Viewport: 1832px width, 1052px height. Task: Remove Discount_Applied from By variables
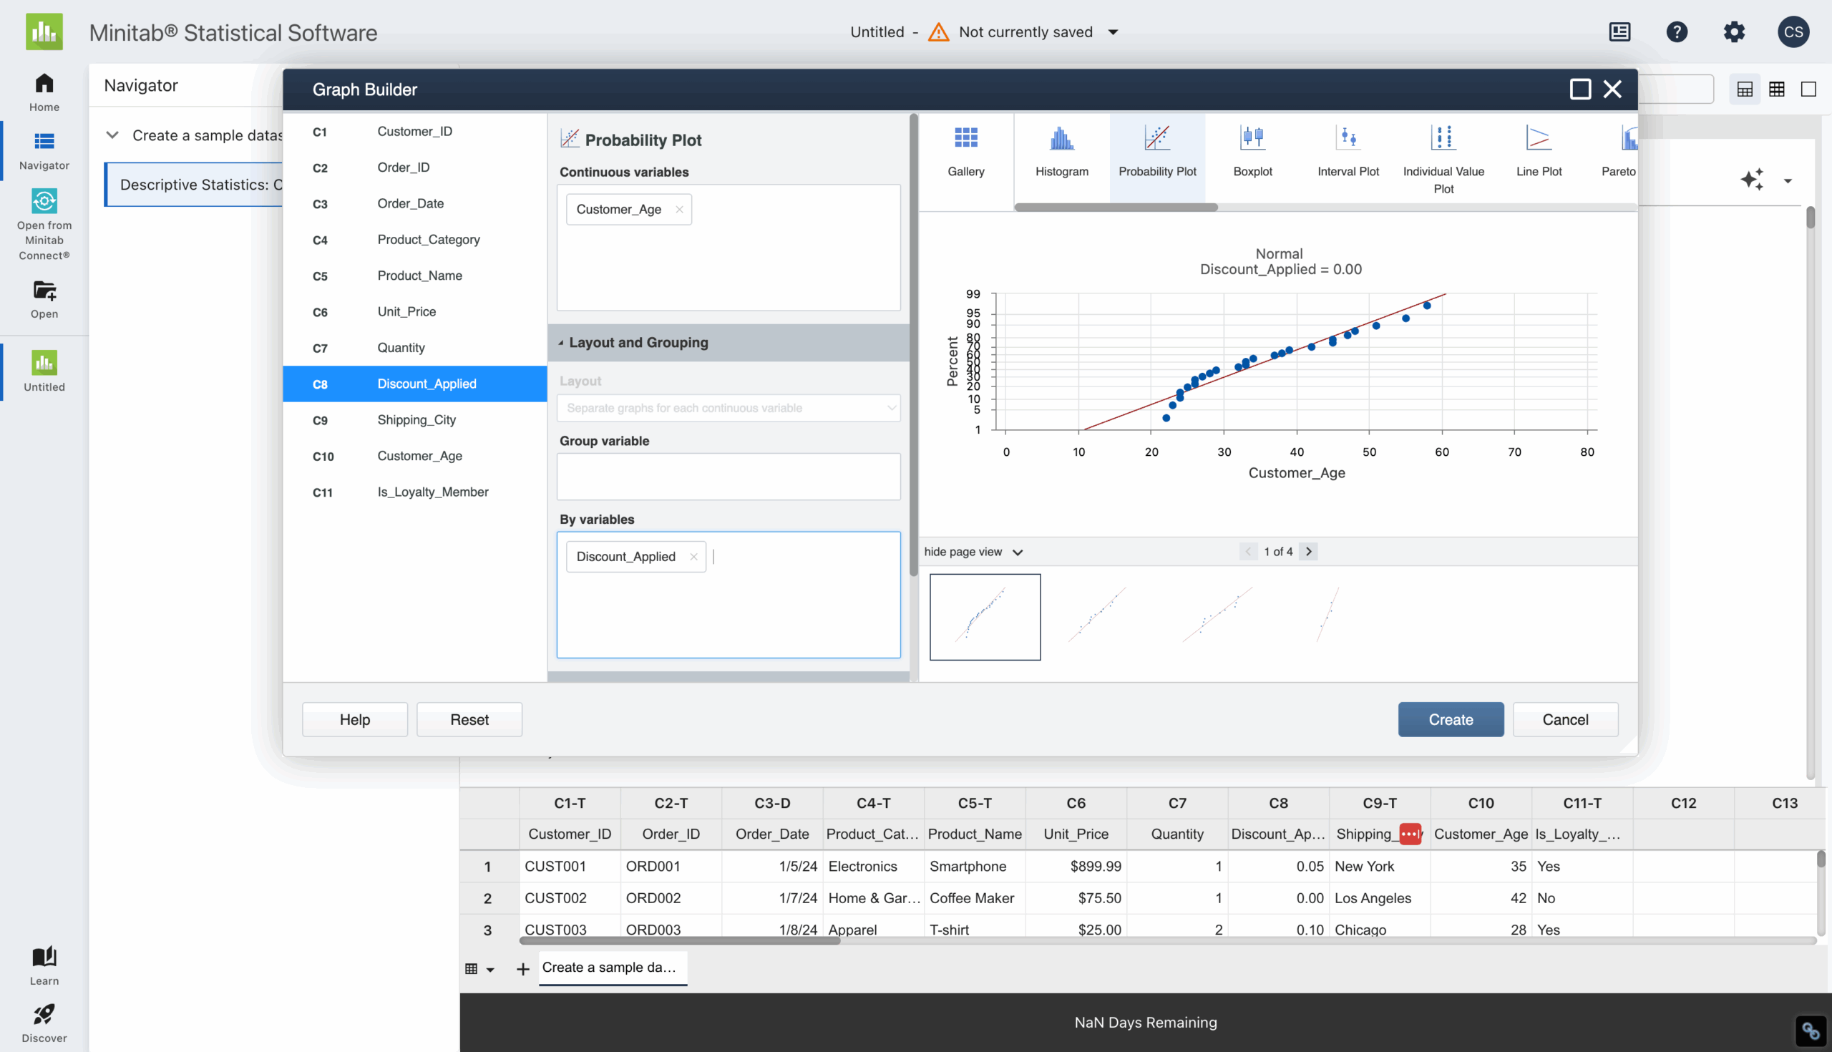pos(693,556)
